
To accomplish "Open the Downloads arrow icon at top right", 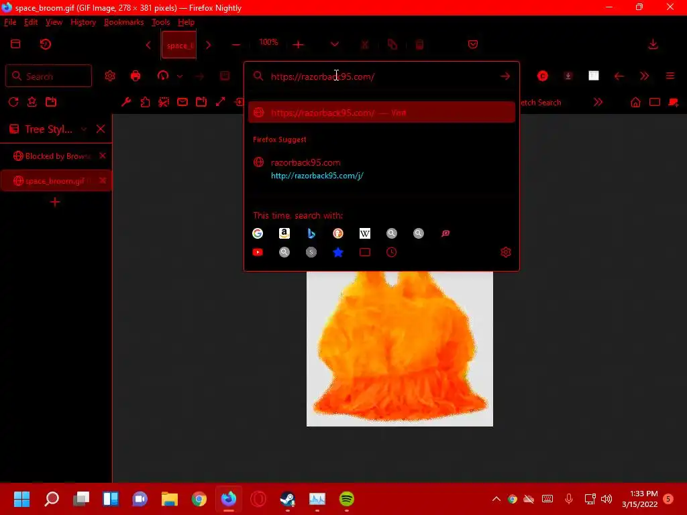I will [653, 44].
